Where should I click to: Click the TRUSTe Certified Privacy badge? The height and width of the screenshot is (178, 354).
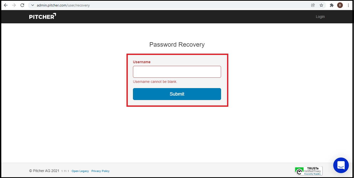click(x=308, y=171)
